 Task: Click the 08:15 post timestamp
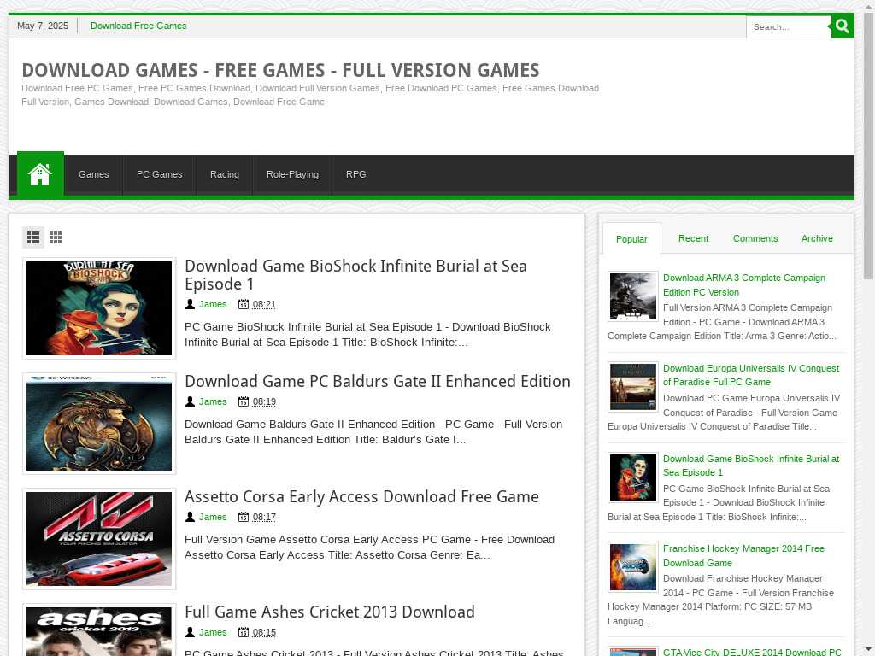tap(264, 632)
